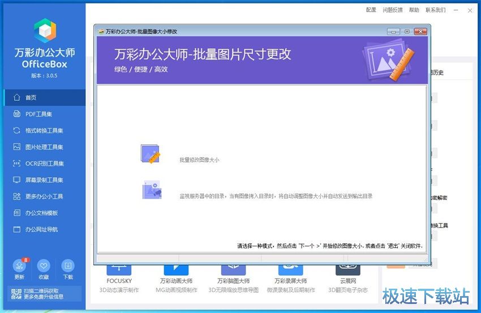This screenshot has height=313, width=481.
Task: Open 办公网址导航 sidebar entry
Action: [x=45, y=230]
